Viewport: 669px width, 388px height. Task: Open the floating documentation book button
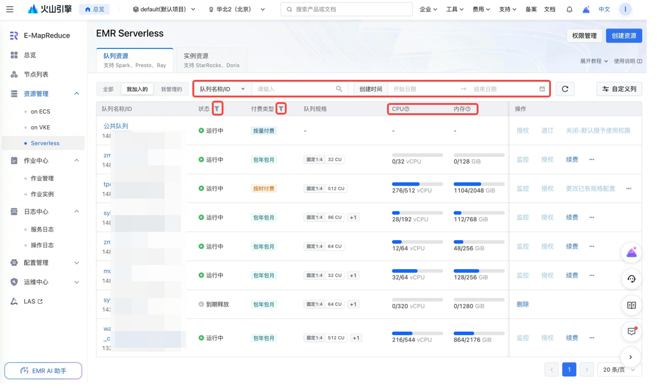tap(631, 305)
